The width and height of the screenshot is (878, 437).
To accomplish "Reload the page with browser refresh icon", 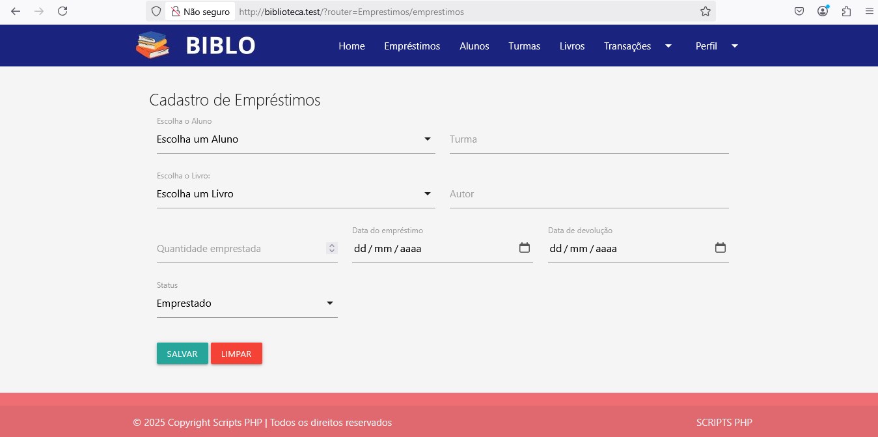I will (62, 11).
